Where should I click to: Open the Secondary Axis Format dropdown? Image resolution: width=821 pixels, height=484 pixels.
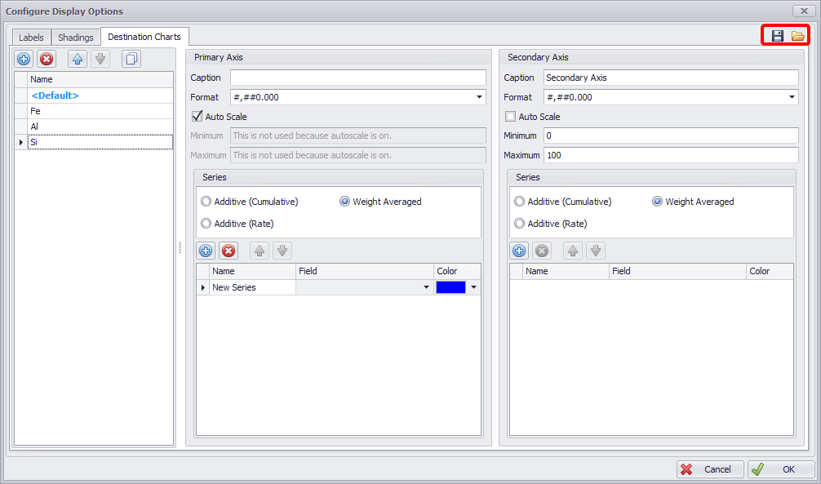[x=792, y=97]
